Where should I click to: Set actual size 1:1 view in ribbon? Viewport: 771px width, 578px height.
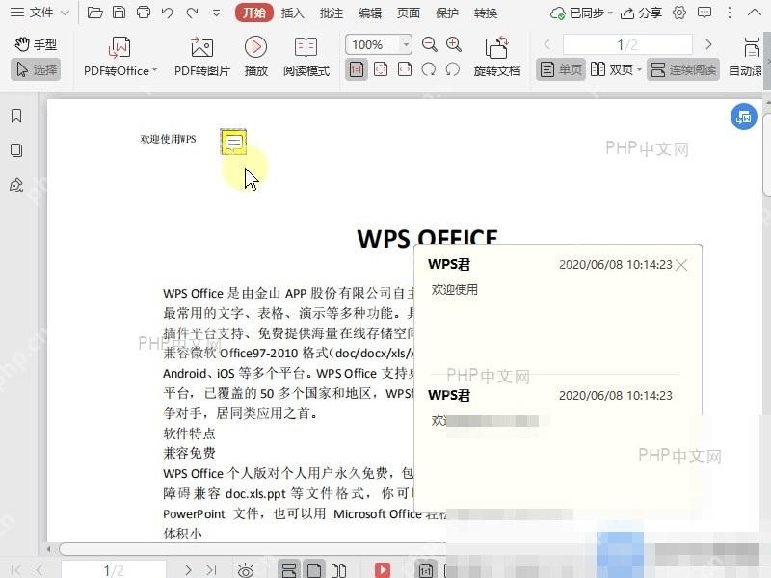pyautogui.click(x=356, y=69)
